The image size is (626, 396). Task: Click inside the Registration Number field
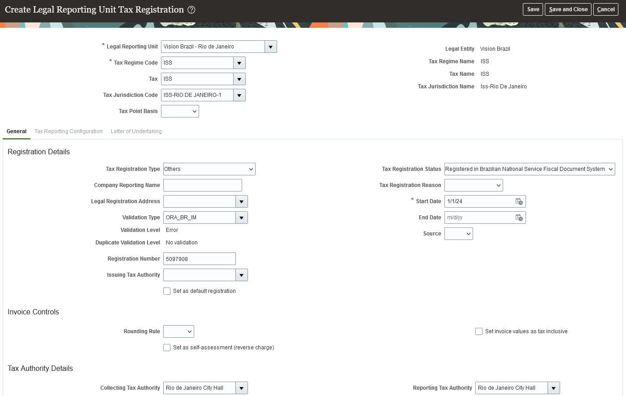point(199,259)
